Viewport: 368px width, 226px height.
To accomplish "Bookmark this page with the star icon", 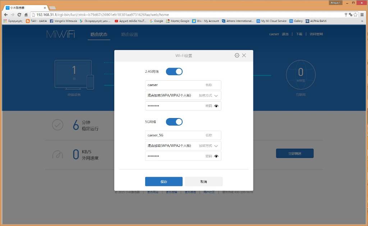I will (x=355, y=15).
